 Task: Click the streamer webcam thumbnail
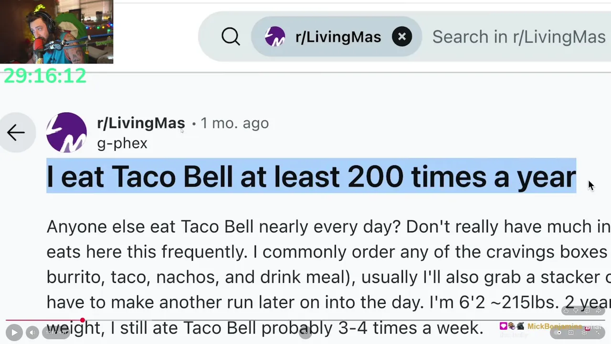click(x=56, y=32)
